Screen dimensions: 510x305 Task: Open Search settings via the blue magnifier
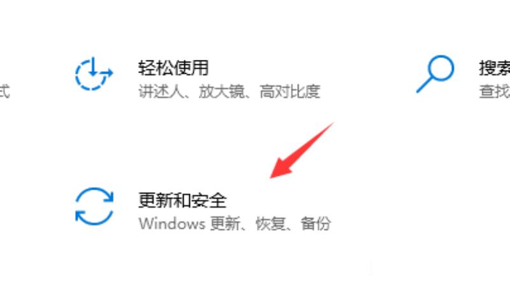pyautogui.click(x=435, y=74)
